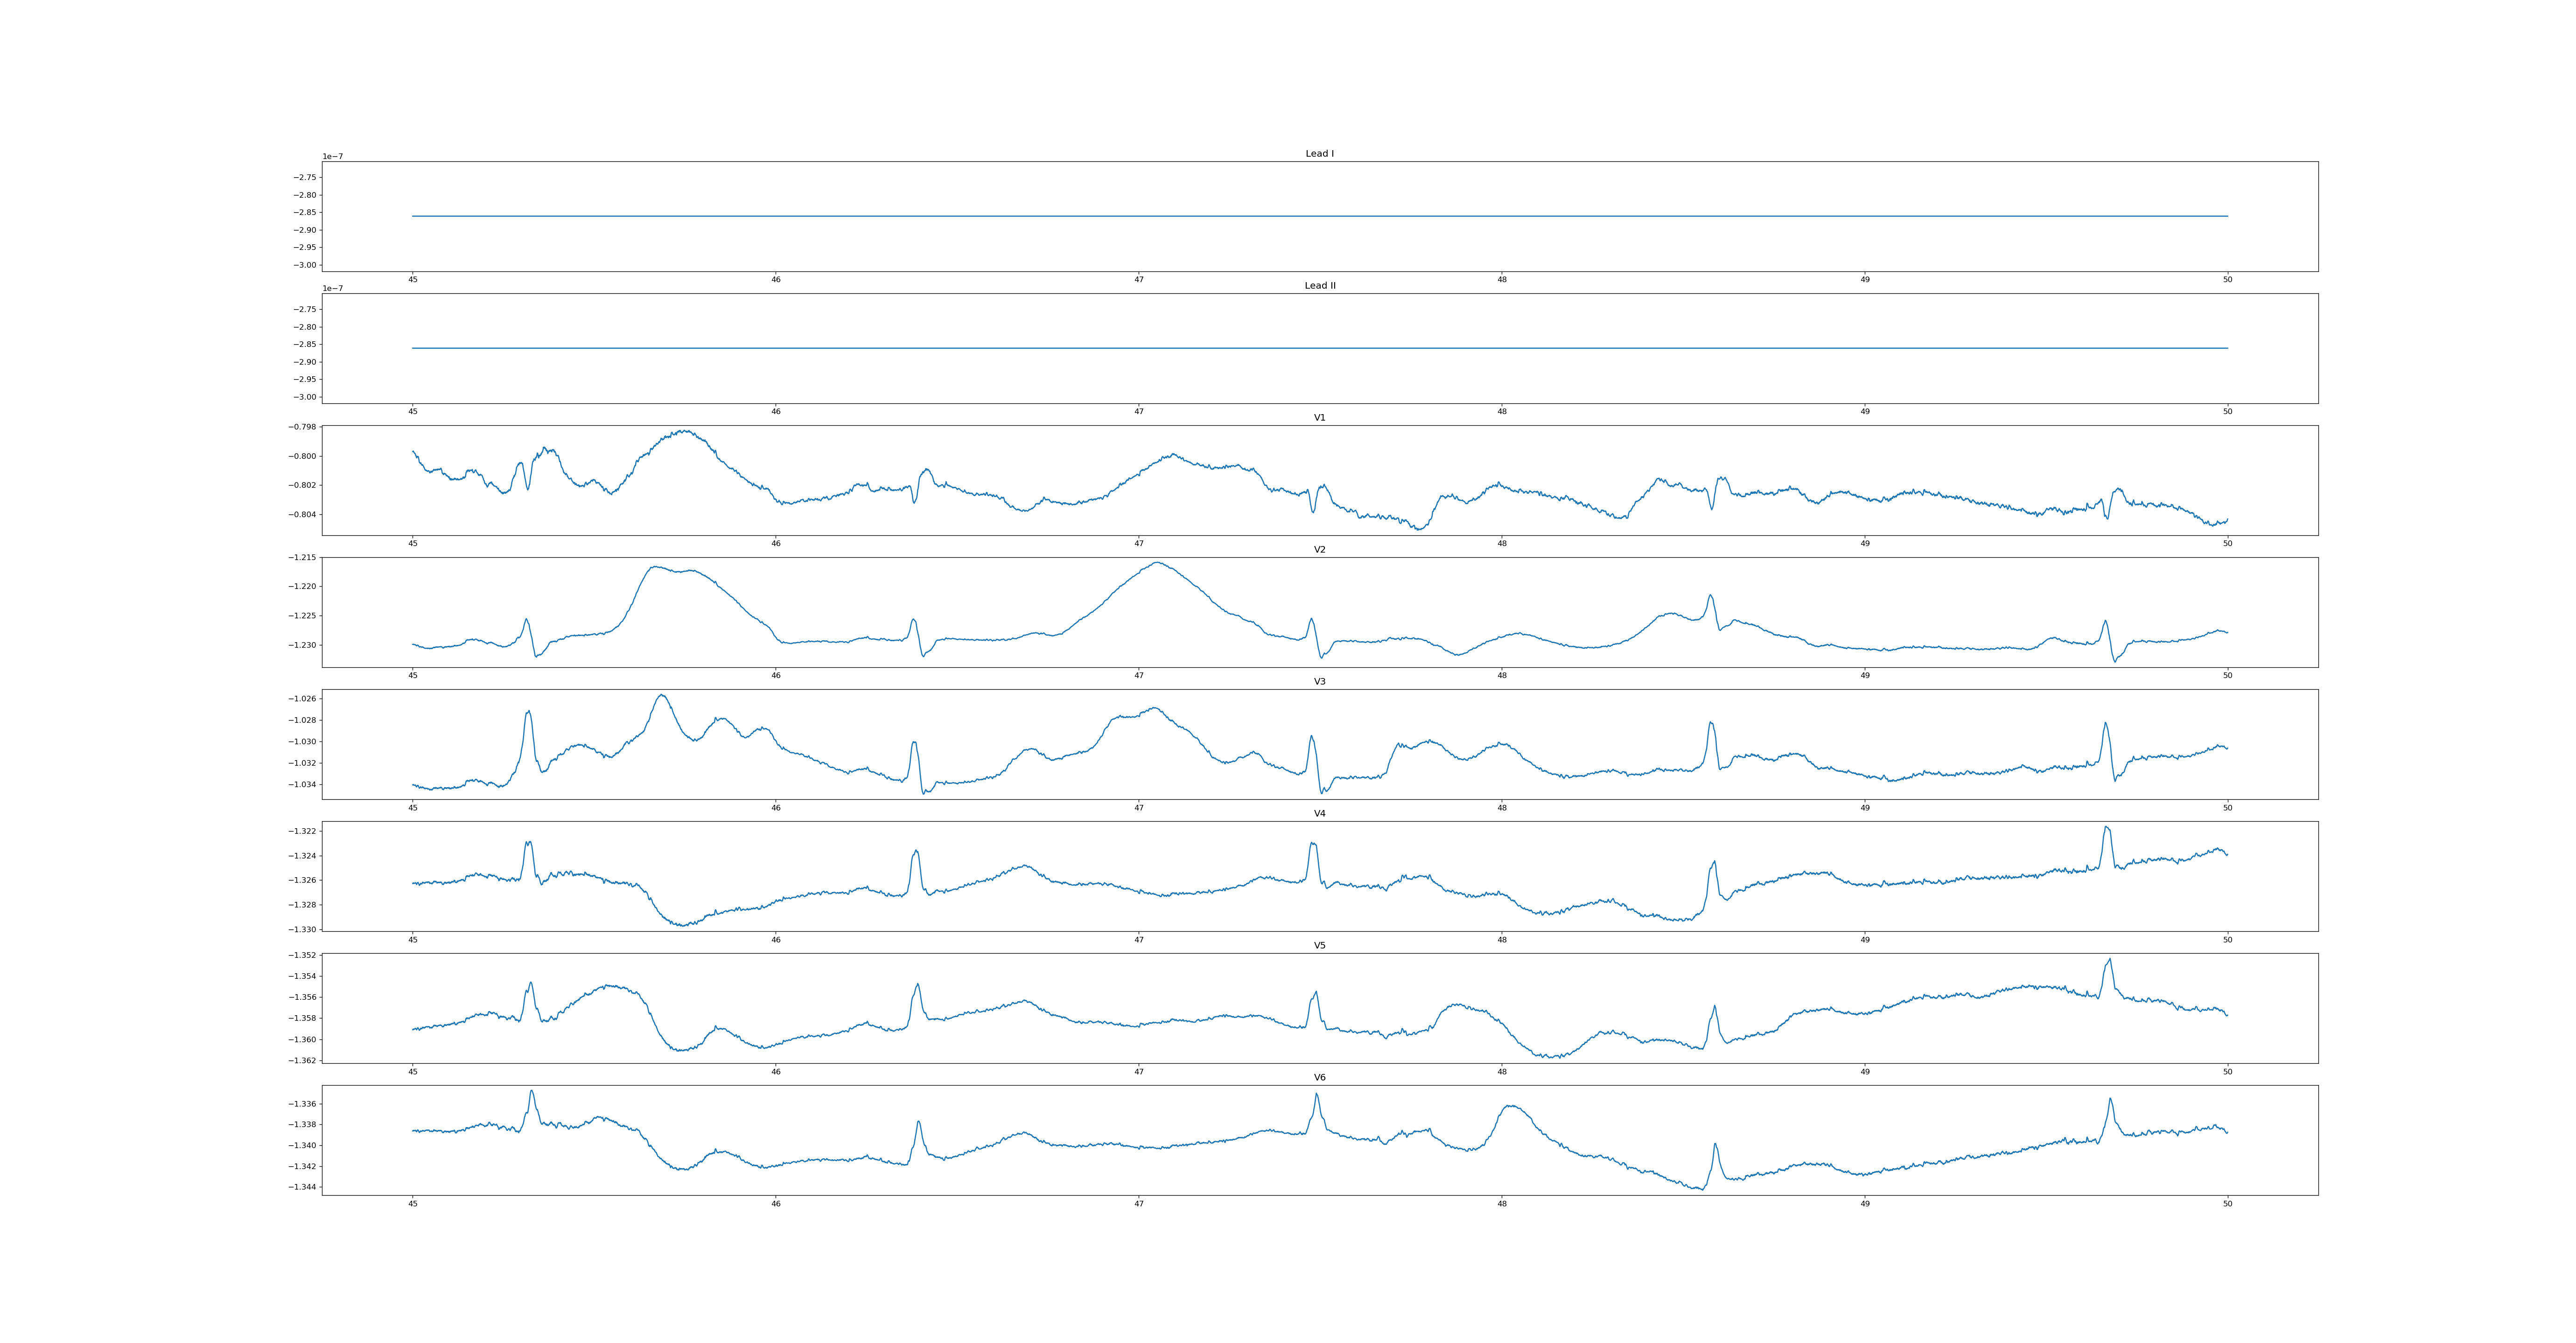
Task: Click y-axis label -1.344 on V6 plot
Action: (302, 1187)
